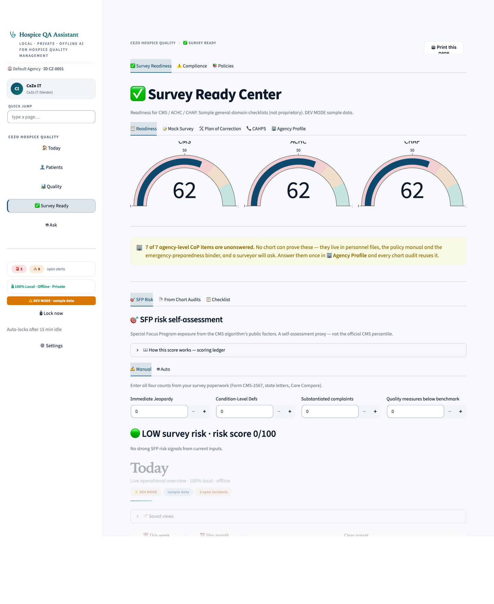Image resolution: width=494 pixels, height=604 pixels.
Task: Select the Readiness sub-tab
Action: (143, 129)
